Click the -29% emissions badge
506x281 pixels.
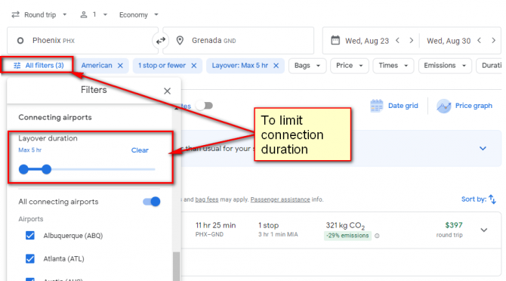pyautogui.click(x=347, y=236)
